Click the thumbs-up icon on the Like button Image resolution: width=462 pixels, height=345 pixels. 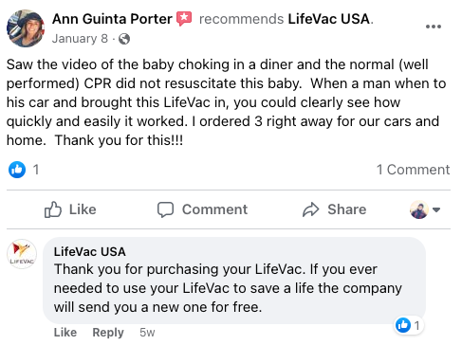tap(52, 209)
